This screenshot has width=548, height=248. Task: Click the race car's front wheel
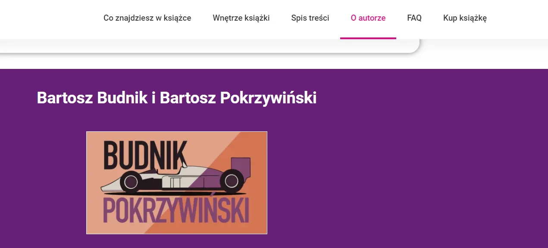[131, 182]
